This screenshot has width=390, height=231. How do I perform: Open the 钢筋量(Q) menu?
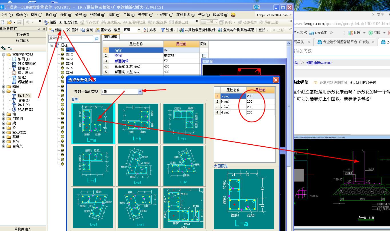(x=98, y=15)
